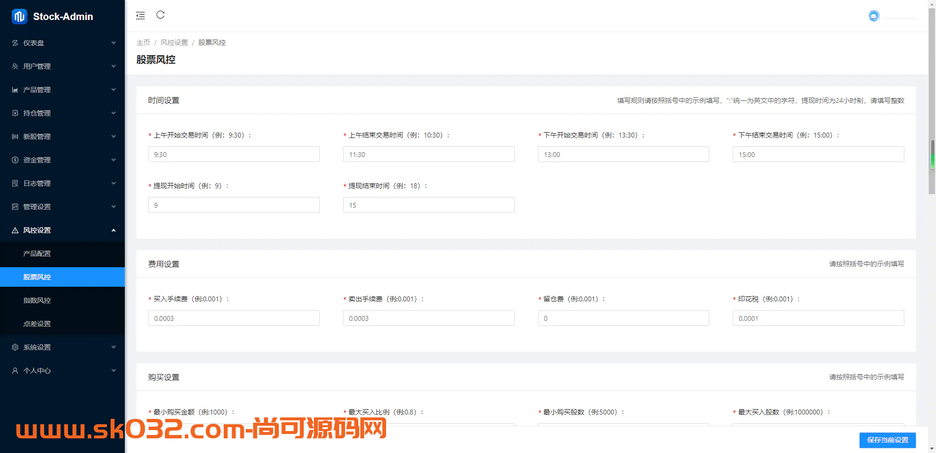Screen dimensions: 936x453
Task: Toggle sidebar collapse icon
Action: (140, 16)
